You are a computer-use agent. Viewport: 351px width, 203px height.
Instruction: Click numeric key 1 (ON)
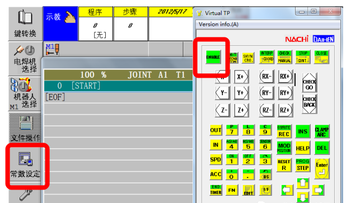(x=232, y=159)
